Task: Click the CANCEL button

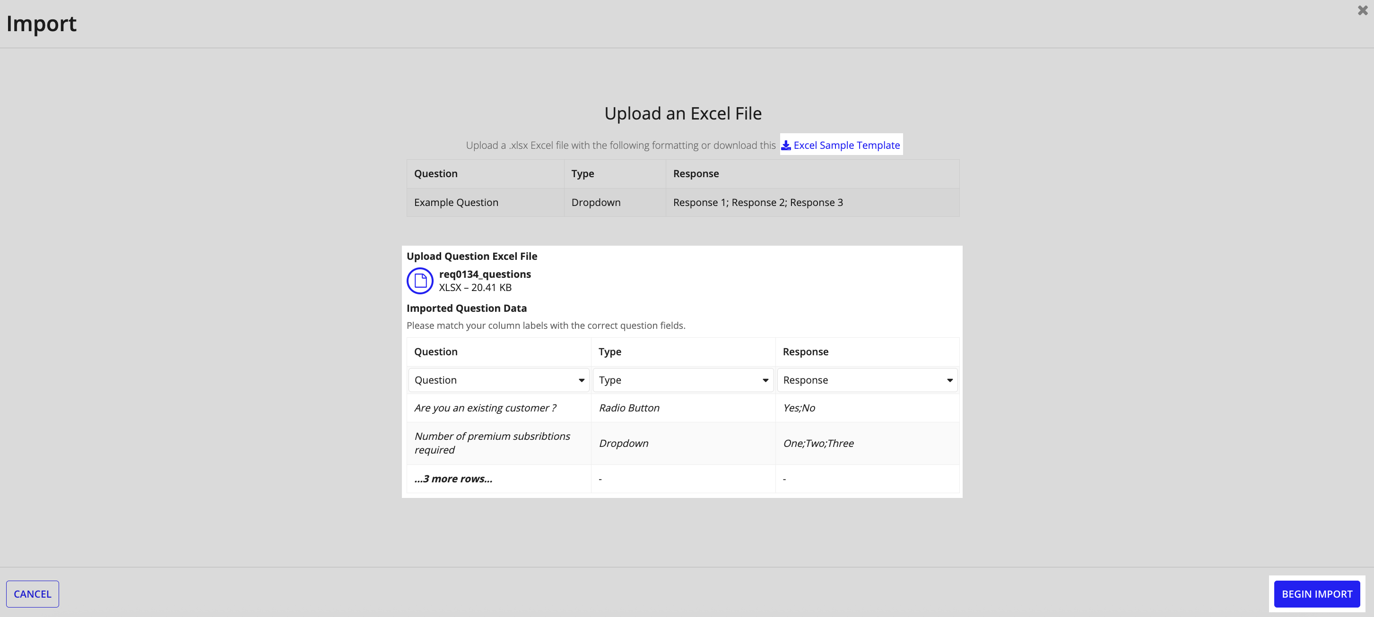Action: pyautogui.click(x=33, y=593)
